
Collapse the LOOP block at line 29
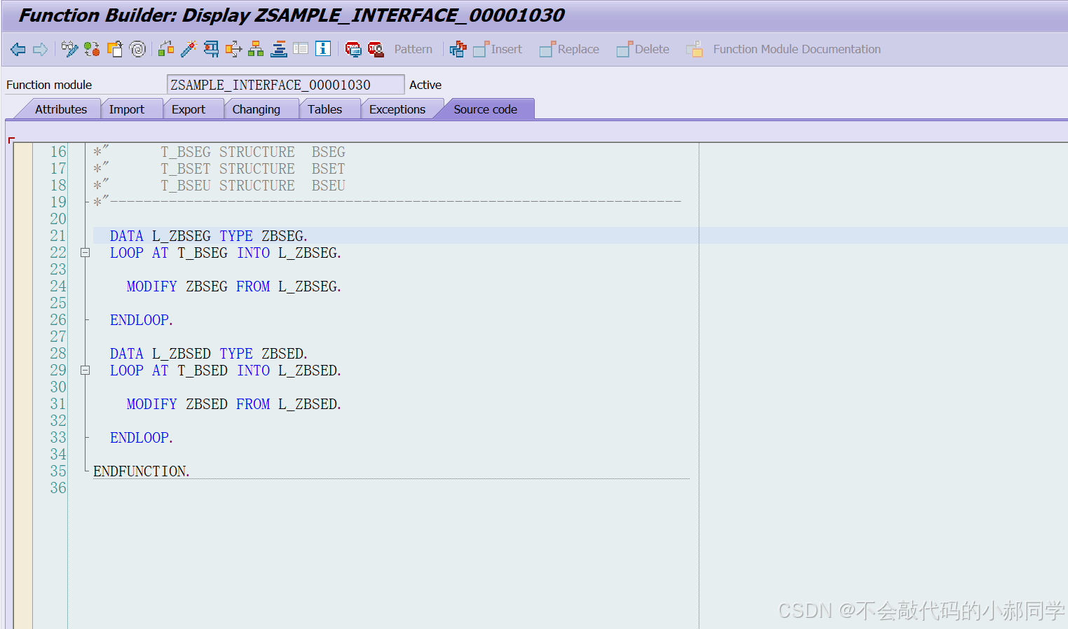pyautogui.click(x=85, y=370)
